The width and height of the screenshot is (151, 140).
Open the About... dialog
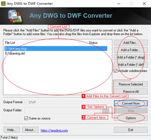pyautogui.click(x=30, y=130)
